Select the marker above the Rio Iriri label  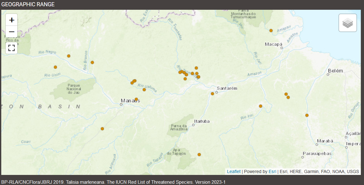260,106
